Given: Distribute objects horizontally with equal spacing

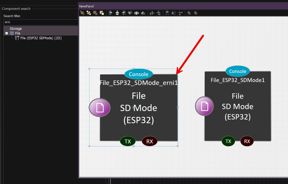Looking at the screenshot, I should tap(152, 13).
